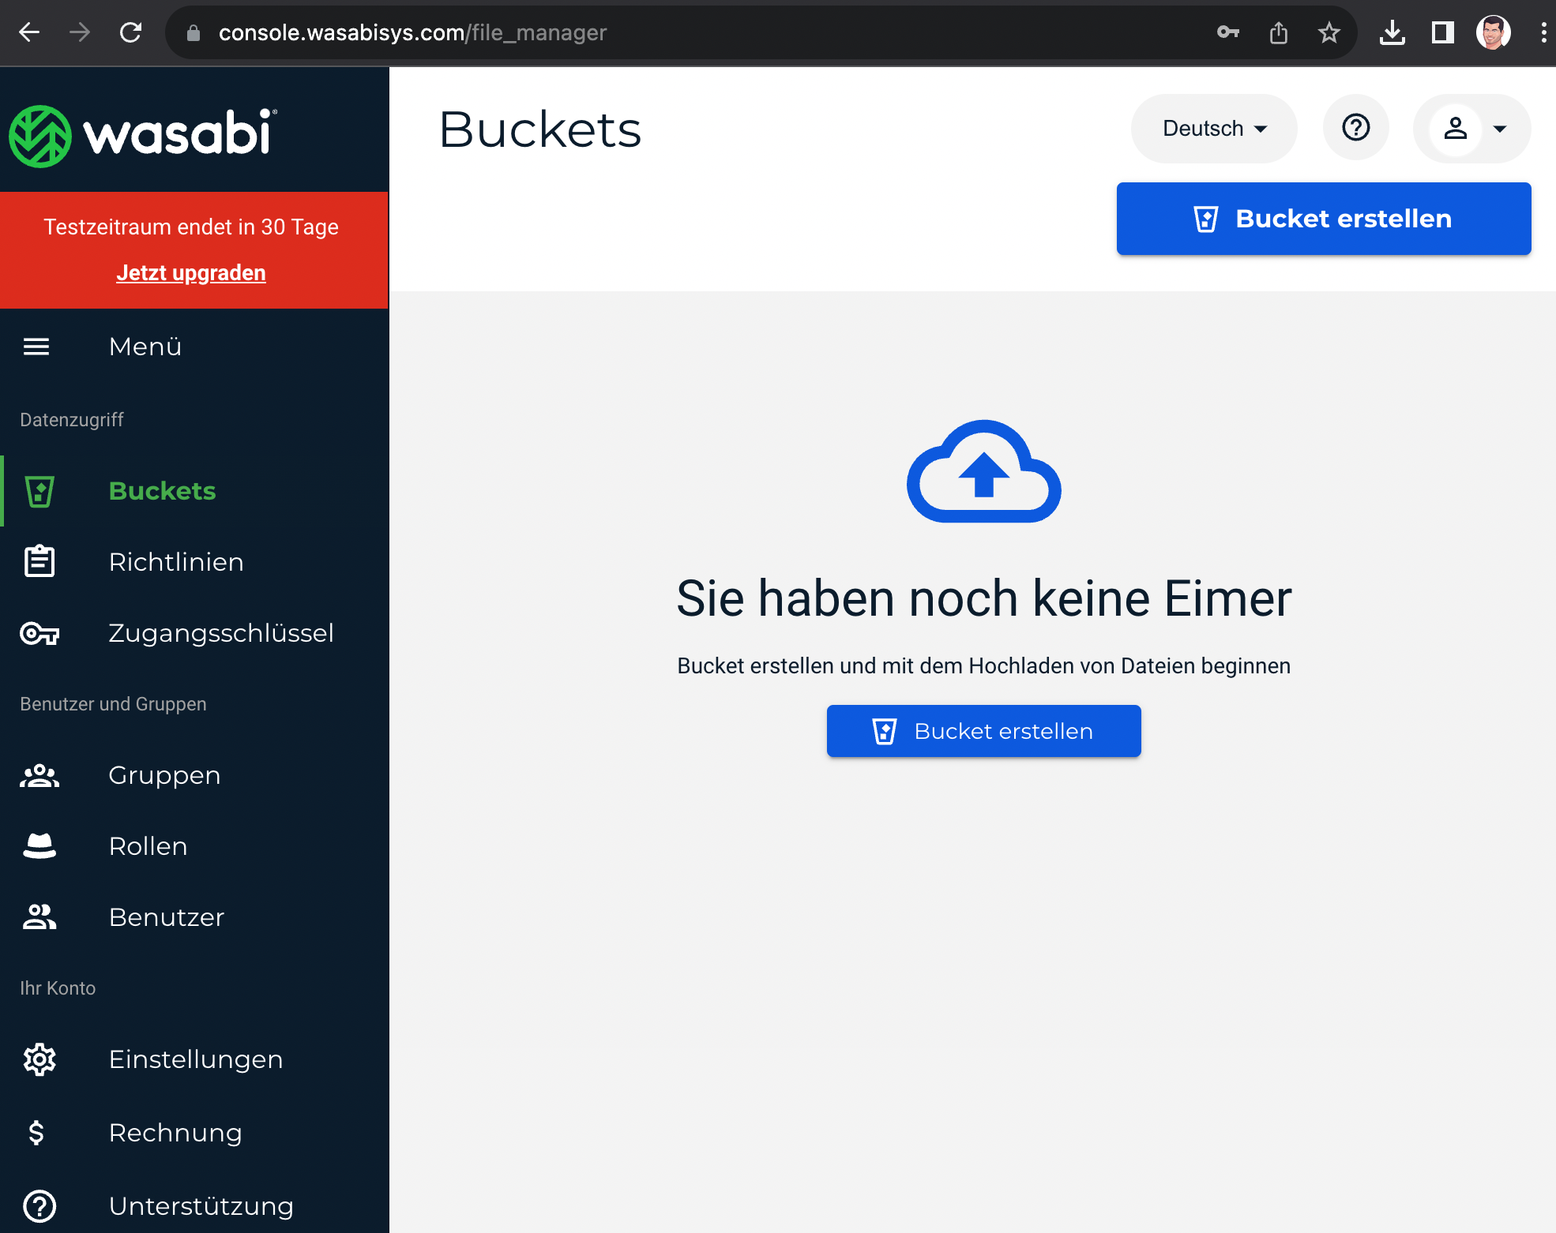This screenshot has width=1556, height=1233.
Task: Click the center Bucket erstellen button
Action: tap(983, 731)
